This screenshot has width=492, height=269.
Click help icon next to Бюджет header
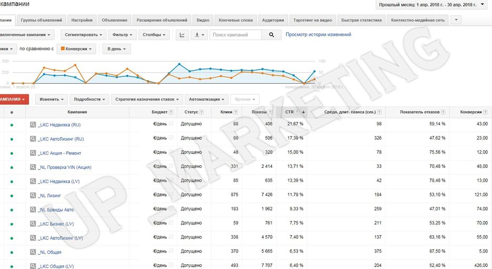pos(171,112)
